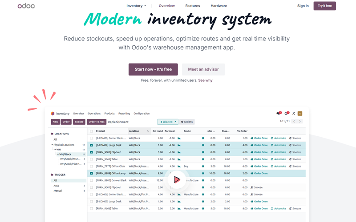
Task: Open the Operations menu in demo
Action: (x=94, y=114)
